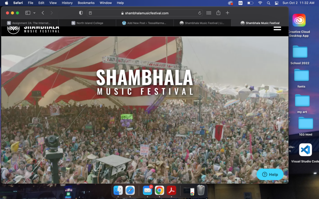Open Adobe Acrobat from the Dock
This screenshot has height=199, width=319.
point(171,190)
